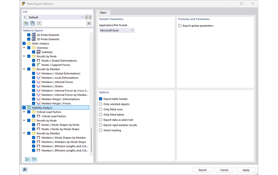Click the rename list icon
This screenshot has width=278, height=175.
click(39, 23)
